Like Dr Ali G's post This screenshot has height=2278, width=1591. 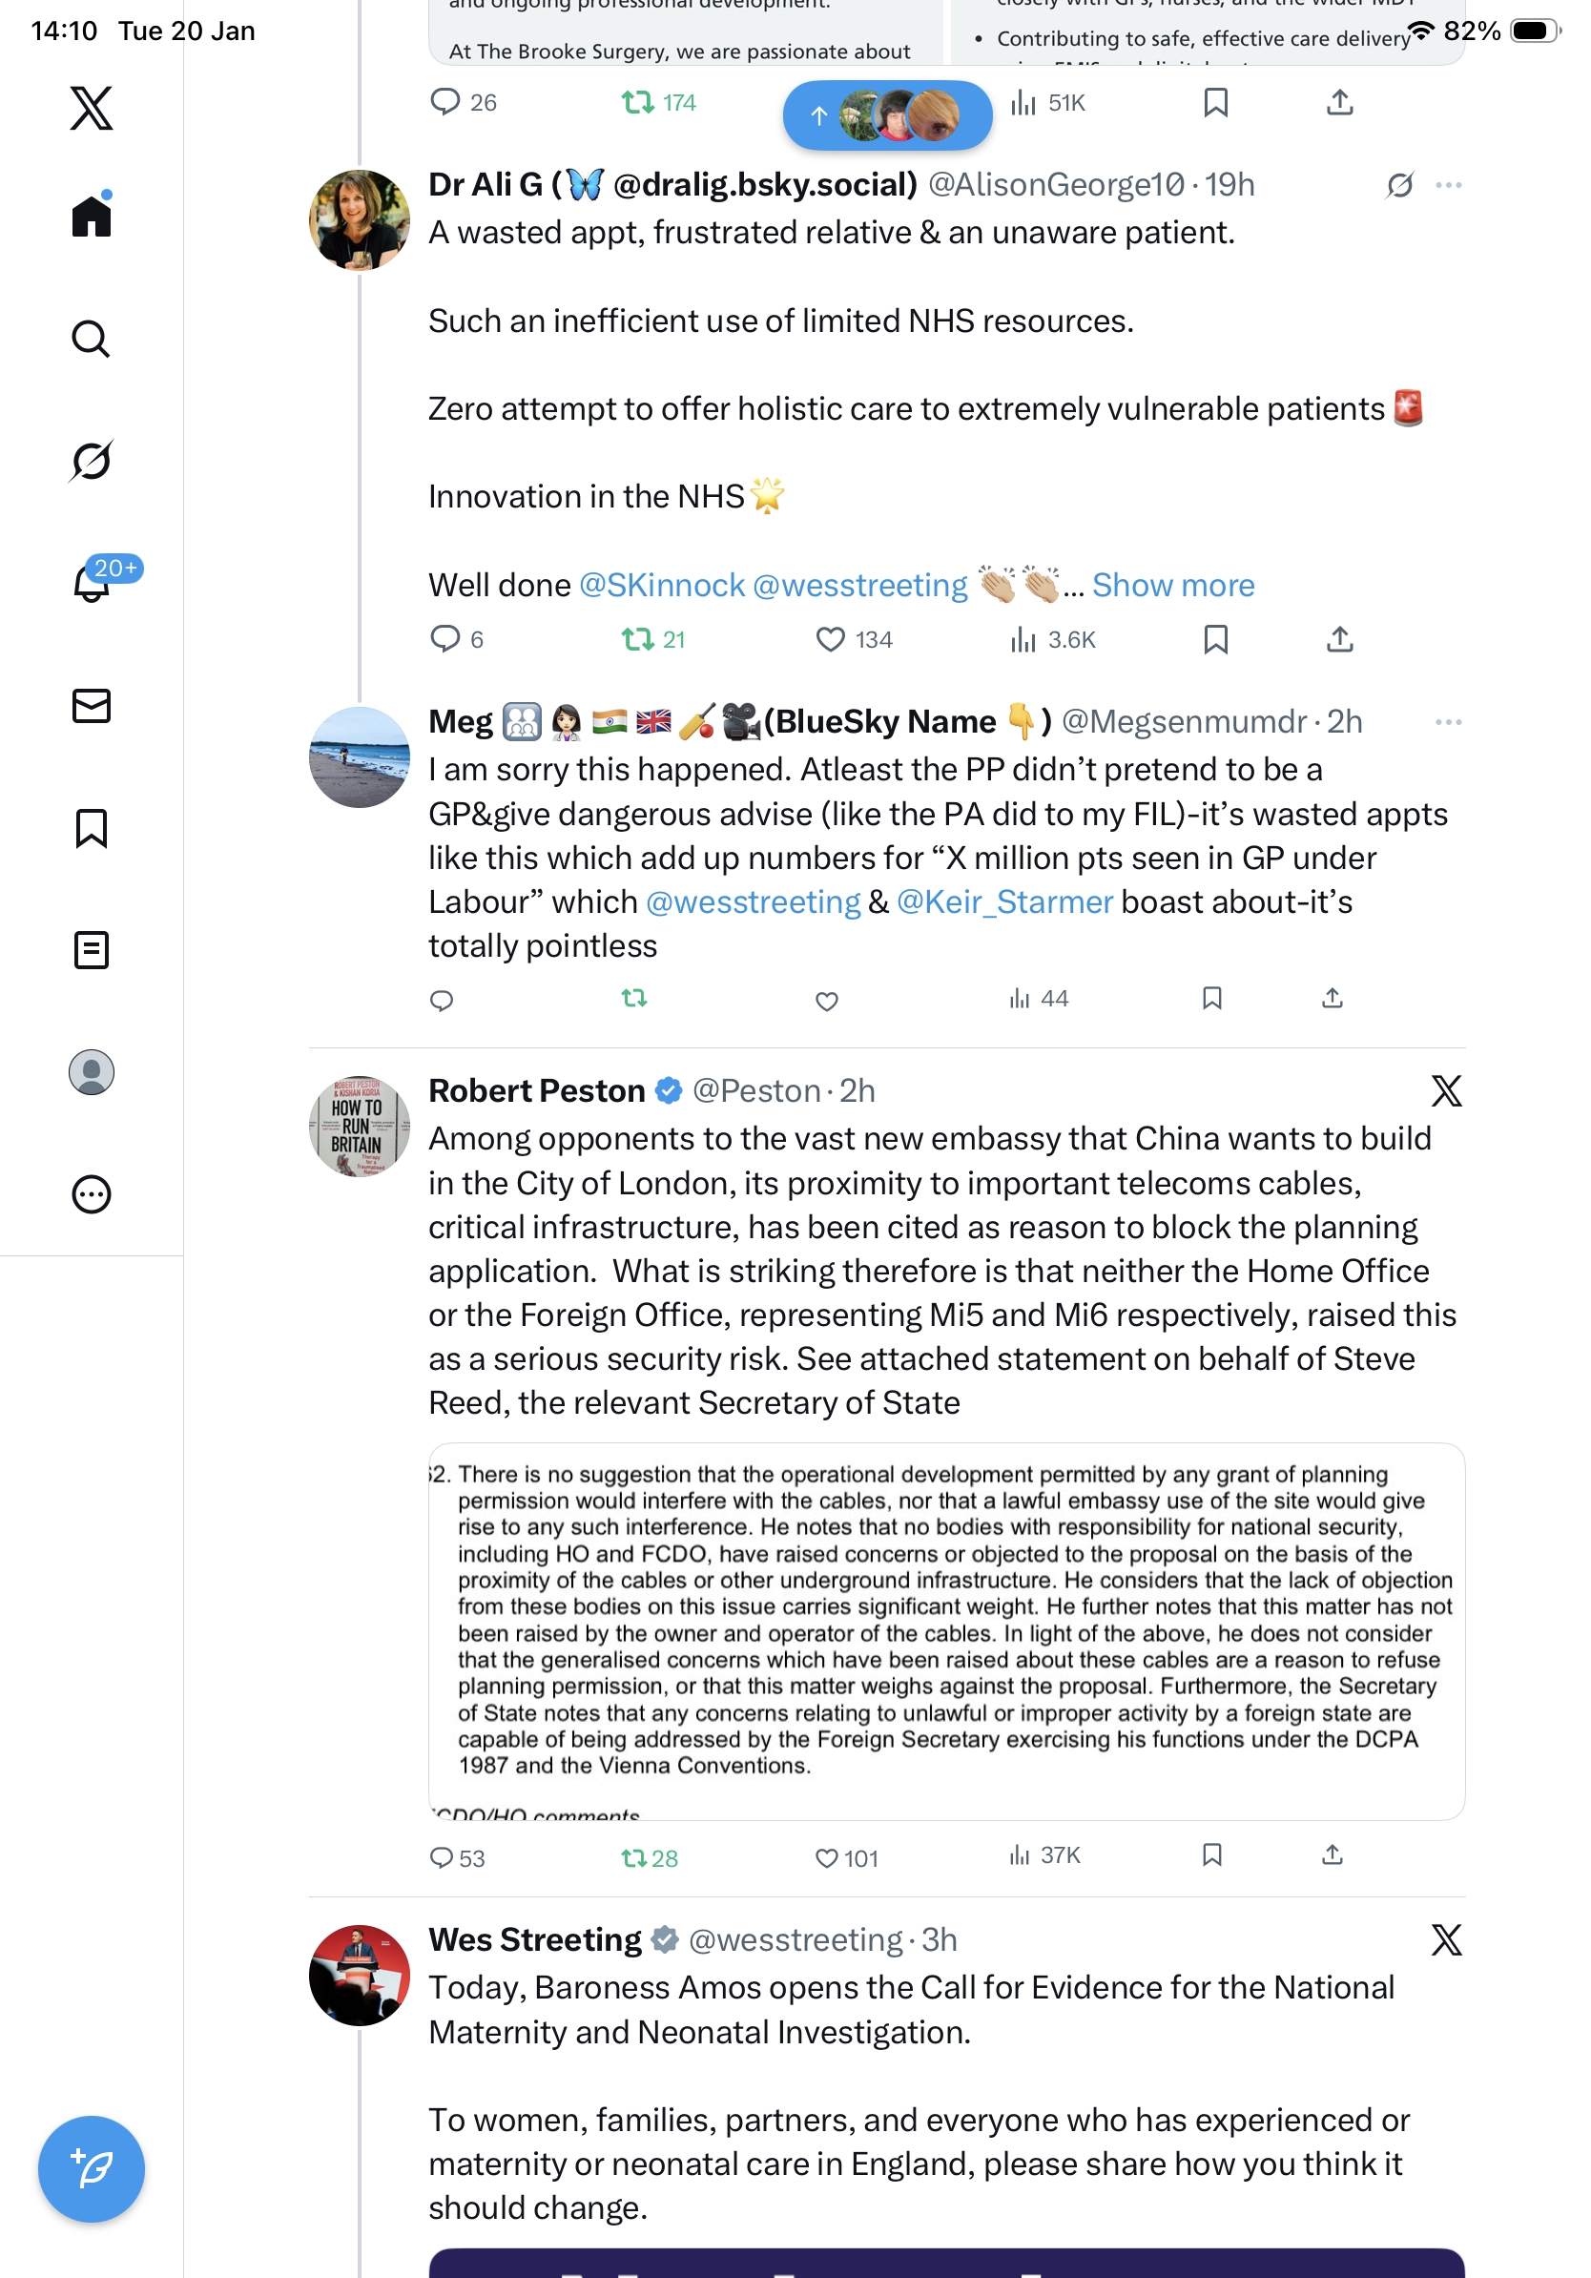click(829, 640)
